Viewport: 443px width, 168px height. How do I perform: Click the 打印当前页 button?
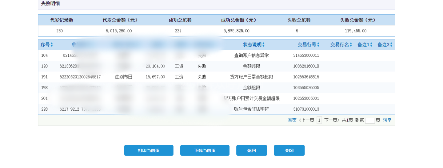[149, 151]
